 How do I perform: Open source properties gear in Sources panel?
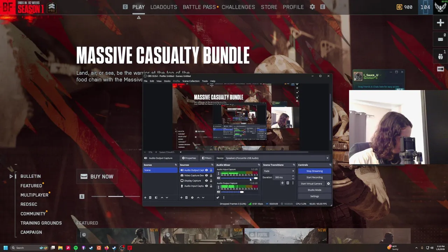[192, 198]
